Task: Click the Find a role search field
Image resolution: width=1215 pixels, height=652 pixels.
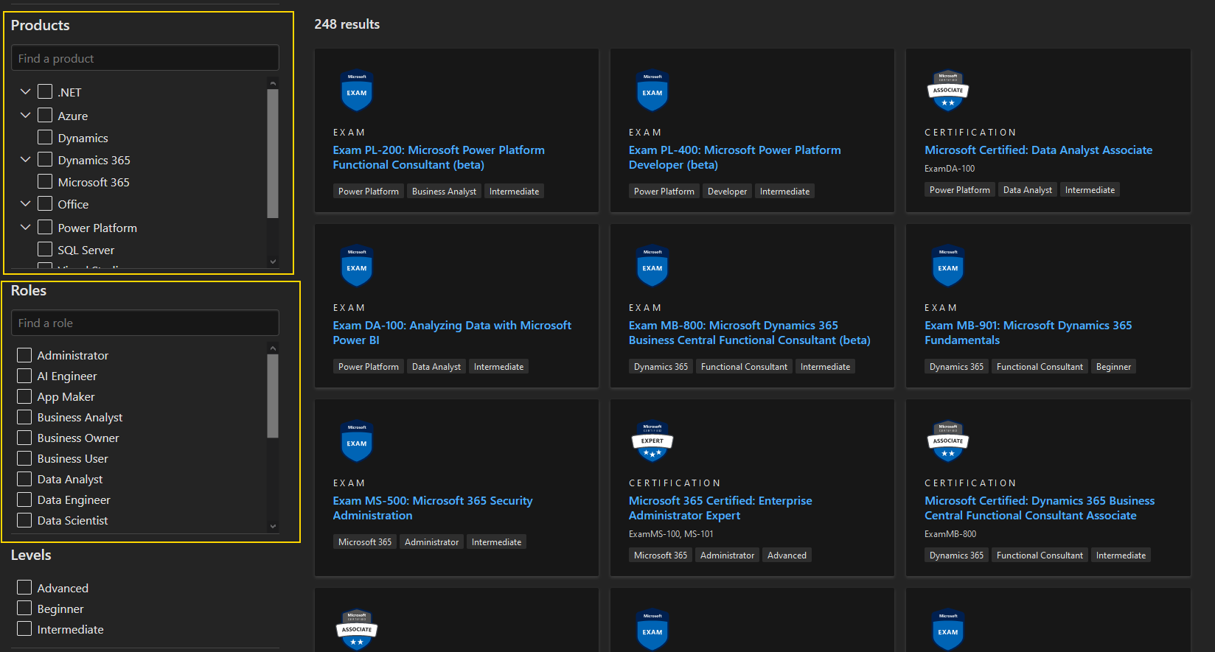Action: (x=145, y=323)
